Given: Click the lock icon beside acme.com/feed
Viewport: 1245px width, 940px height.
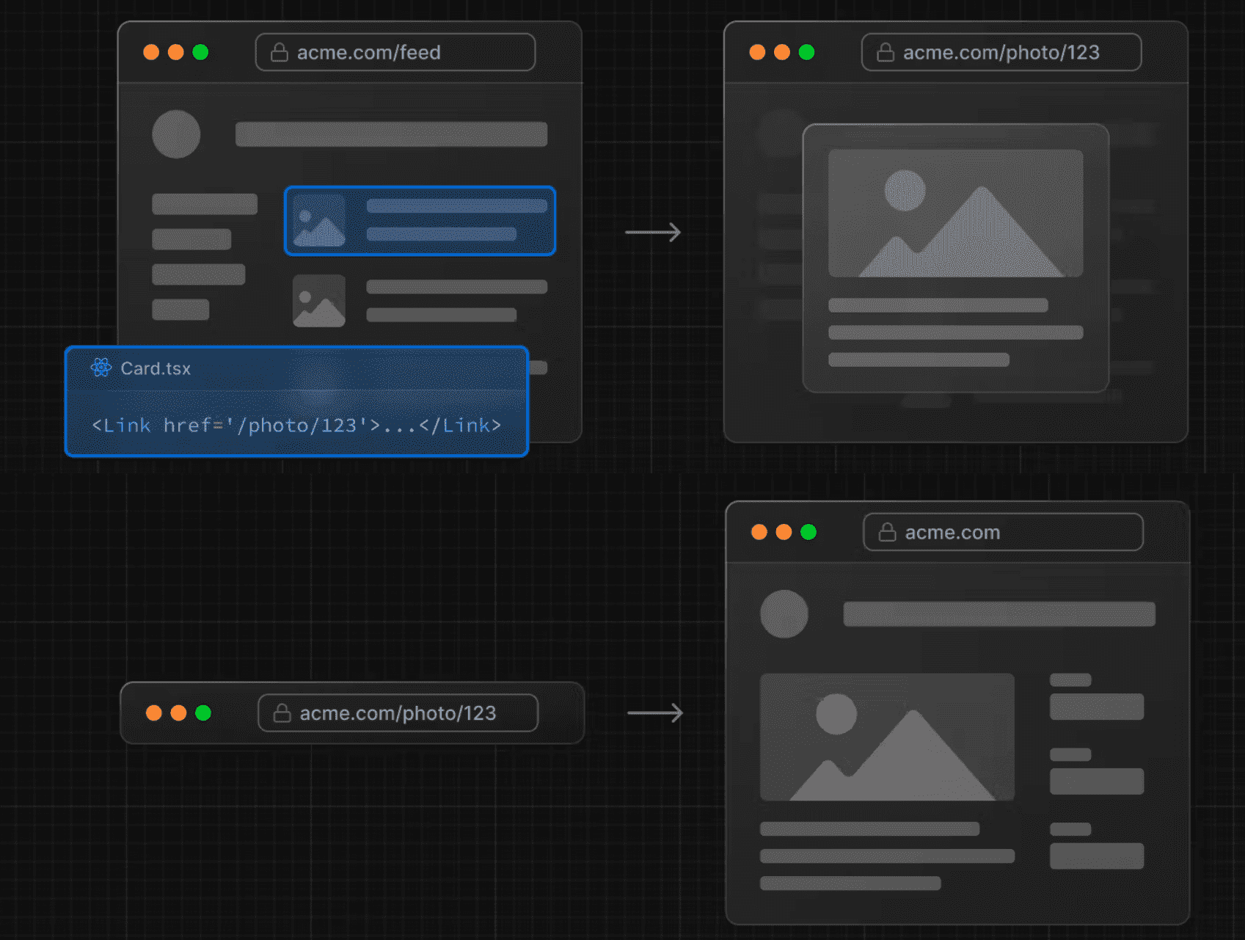Looking at the screenshot, I should 279,53.
